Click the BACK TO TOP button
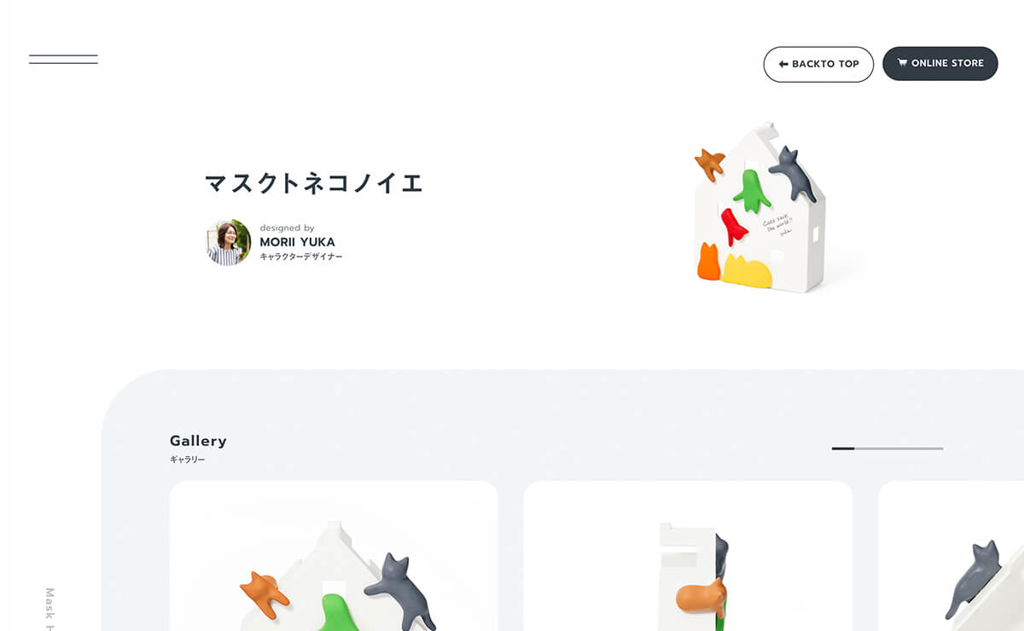The width and height of the screenshot is (1024, 631). point(818,64)
